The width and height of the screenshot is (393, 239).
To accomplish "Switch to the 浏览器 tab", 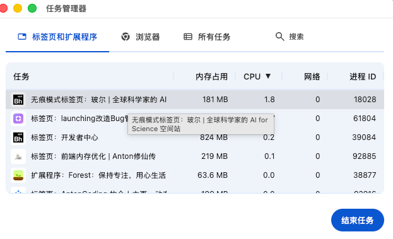I will [x=141, y=37].
